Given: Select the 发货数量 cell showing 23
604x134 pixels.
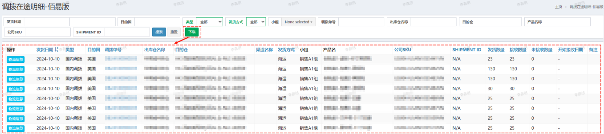Looking at the screenshot, I should tap(490, 59).
